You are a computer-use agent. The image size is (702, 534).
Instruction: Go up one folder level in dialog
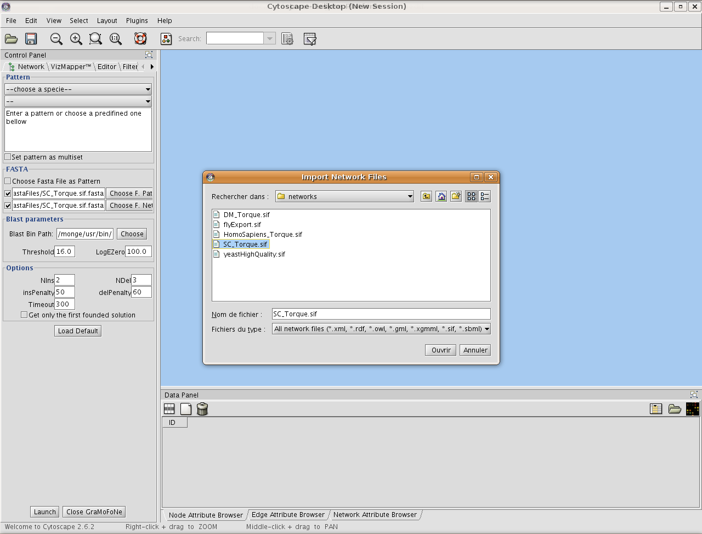pyautogui.click(x=426, y=196)
